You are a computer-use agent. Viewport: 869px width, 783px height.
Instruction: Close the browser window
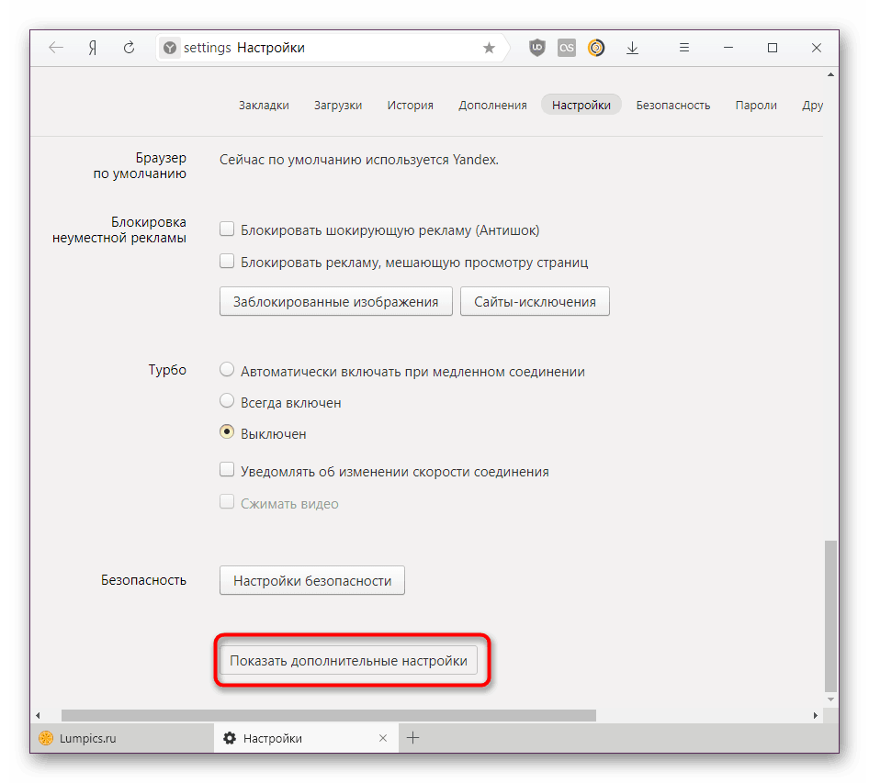pos(817,48)
